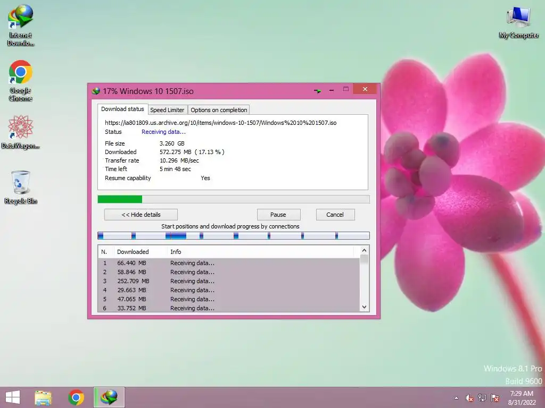
Task: Open the Windows Start button
Action: click(x=13, y=397)
